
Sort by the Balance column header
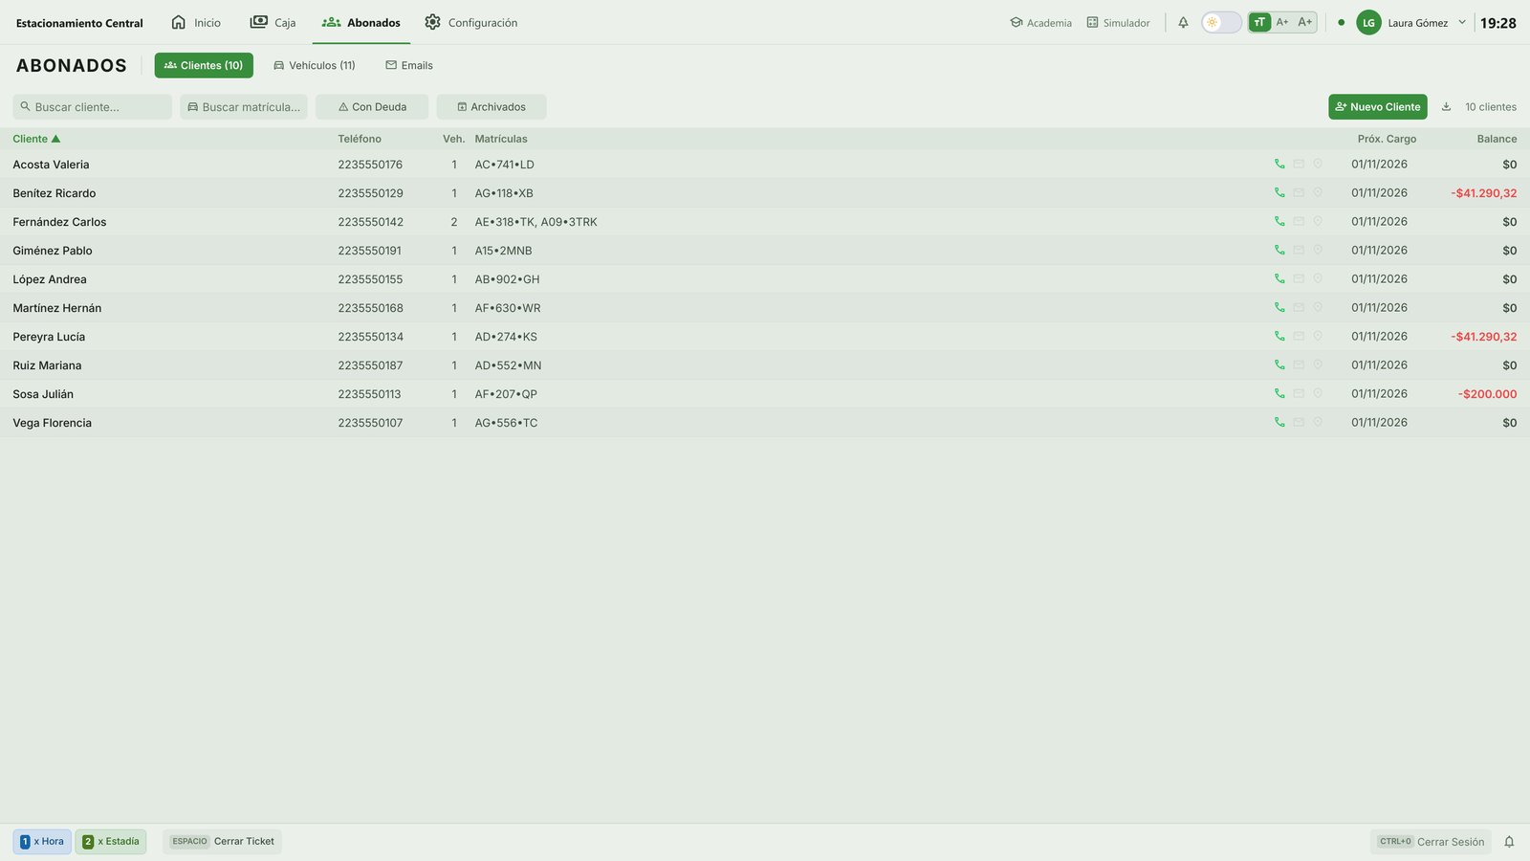tap(1497, 139)
